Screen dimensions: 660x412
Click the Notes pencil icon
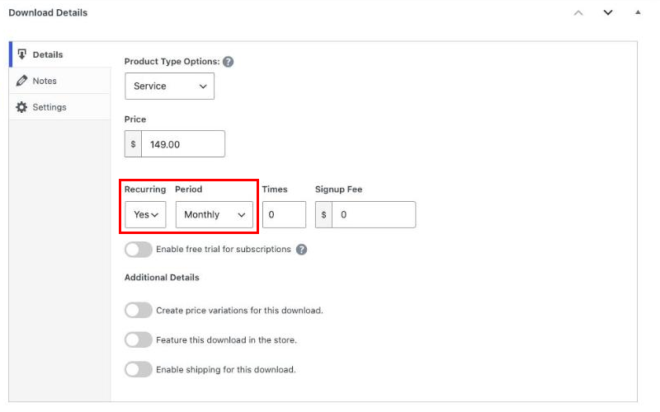click(22, 81)
